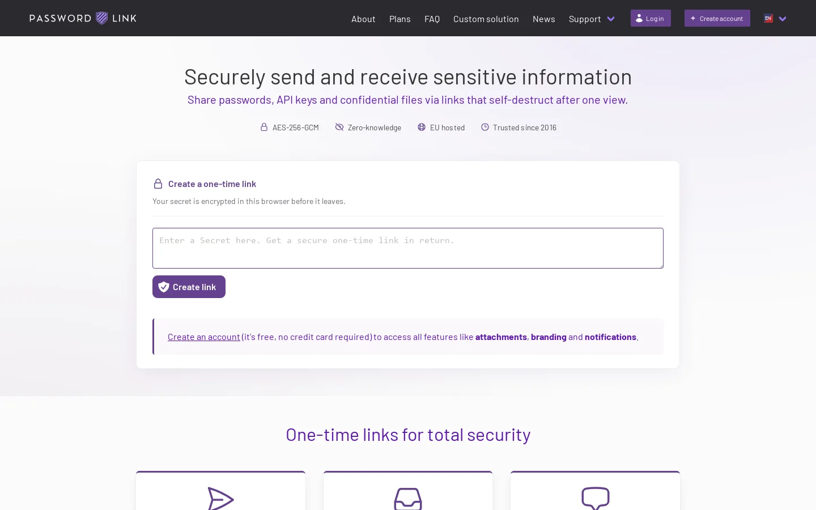Screen dimensions: 816x510
Task: Click 'One-time links for total security' heading
Action: (x=408, y=435)
